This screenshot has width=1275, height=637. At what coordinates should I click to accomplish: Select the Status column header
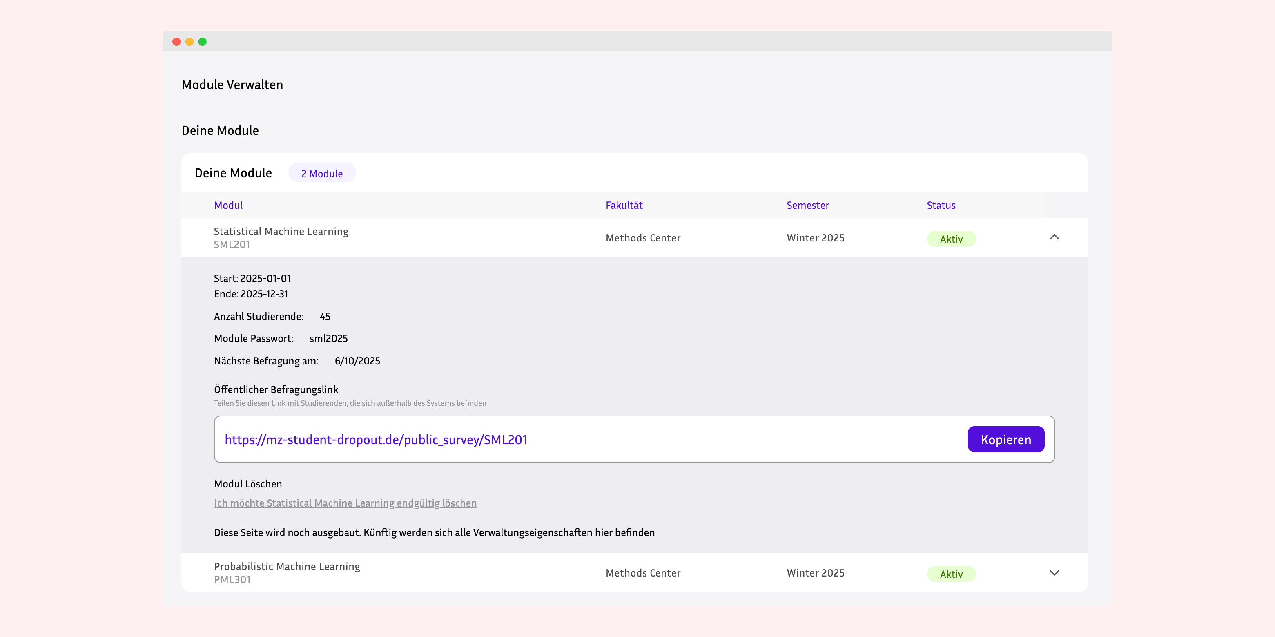pos(941,205)
